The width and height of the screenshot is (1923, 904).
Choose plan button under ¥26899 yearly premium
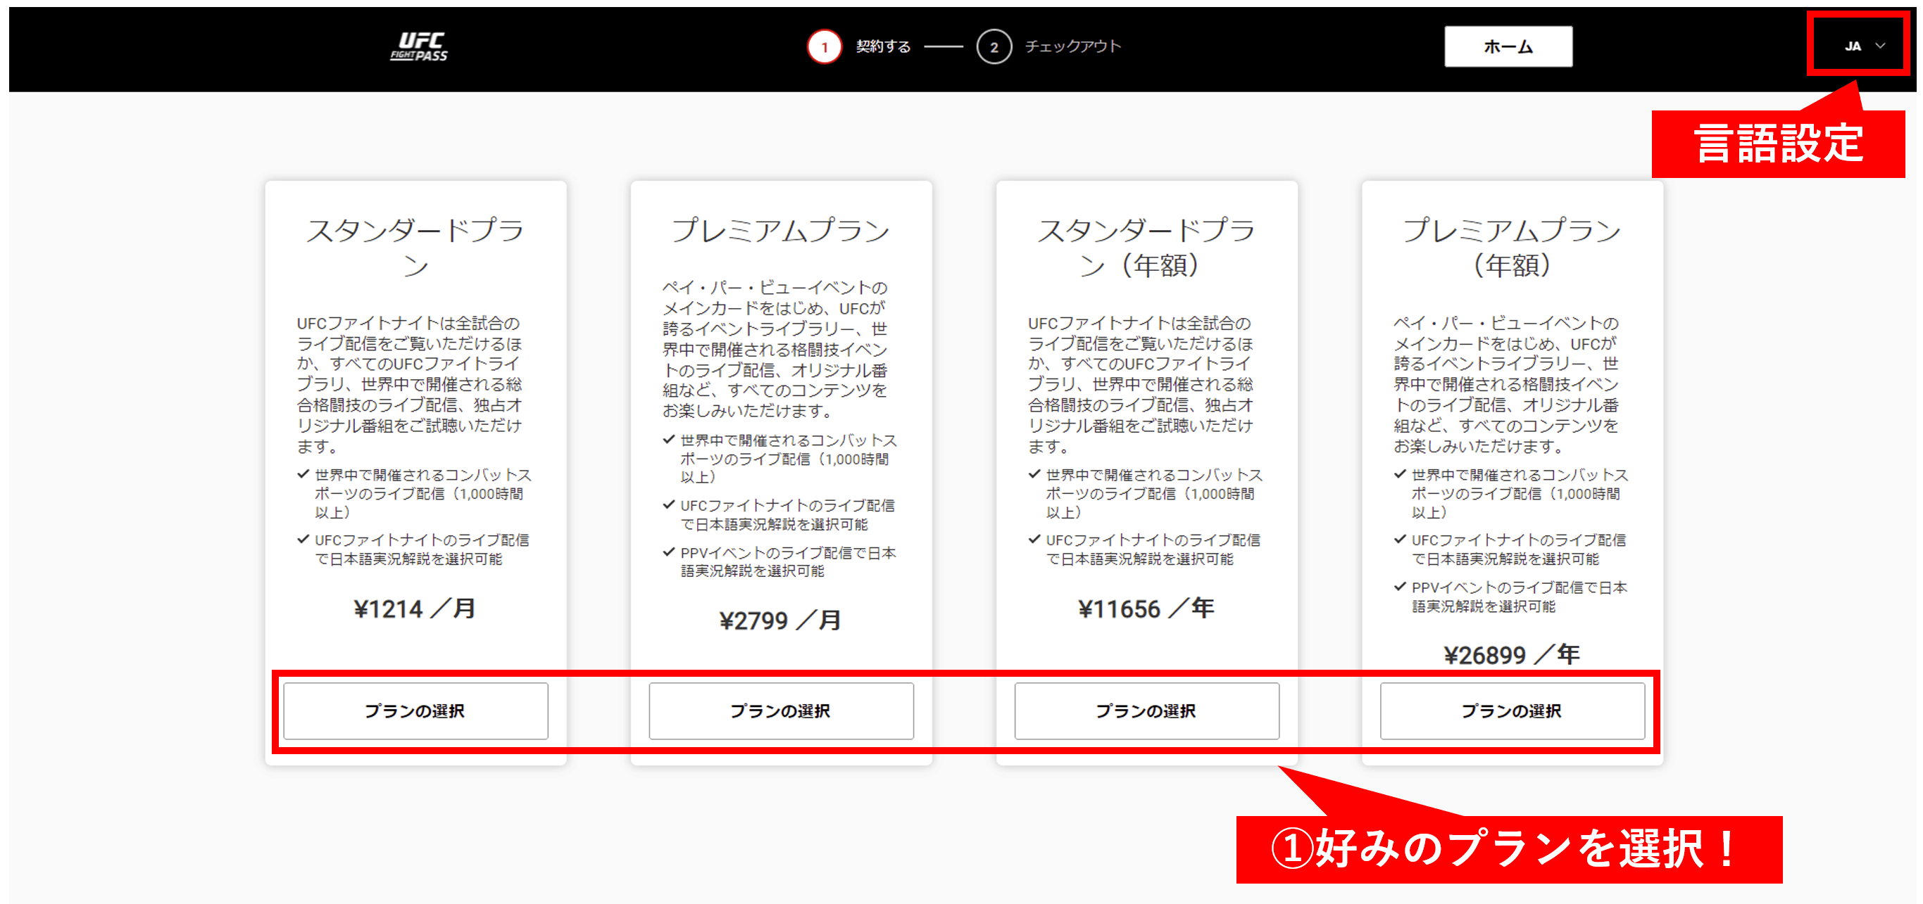(x=1512, y=711)
